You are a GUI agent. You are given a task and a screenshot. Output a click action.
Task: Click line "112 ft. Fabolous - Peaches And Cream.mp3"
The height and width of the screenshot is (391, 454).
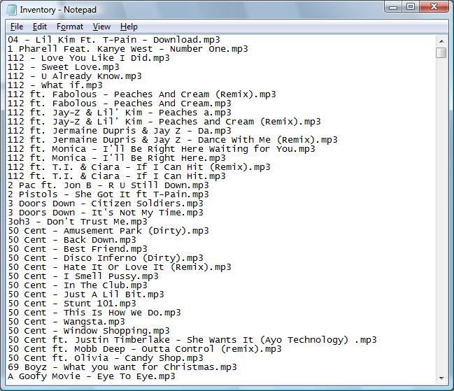[120, 104]
